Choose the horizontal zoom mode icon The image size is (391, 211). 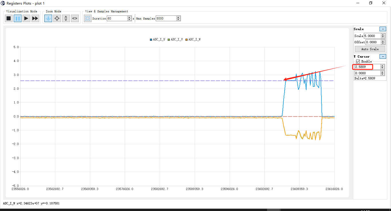pos(74,18)
